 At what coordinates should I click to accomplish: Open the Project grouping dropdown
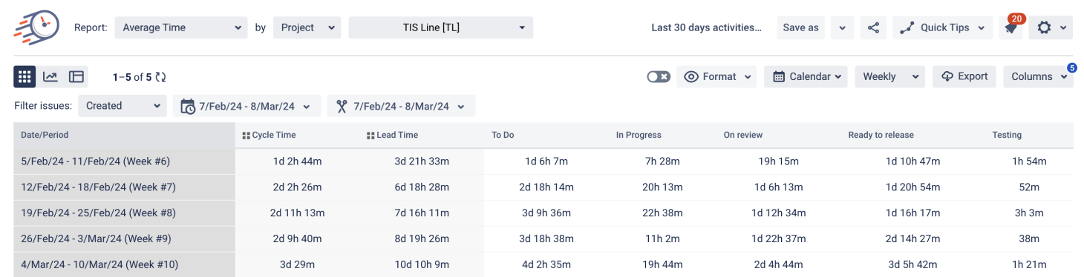click(x=307, y=27)
